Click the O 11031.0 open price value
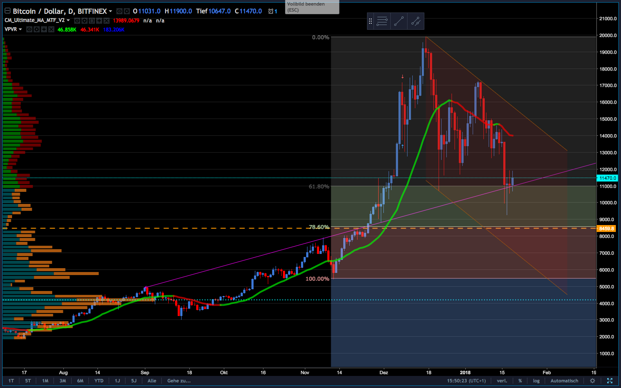 [147, 11]
